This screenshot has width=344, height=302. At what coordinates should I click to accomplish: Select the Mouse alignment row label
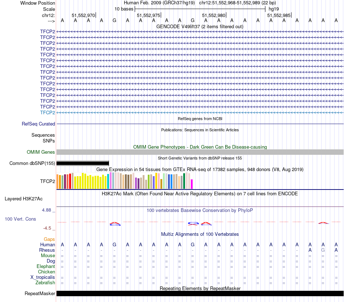pos(48,256)
